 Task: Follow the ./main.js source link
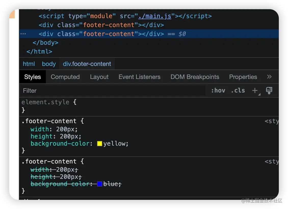[x=155, y=16]
